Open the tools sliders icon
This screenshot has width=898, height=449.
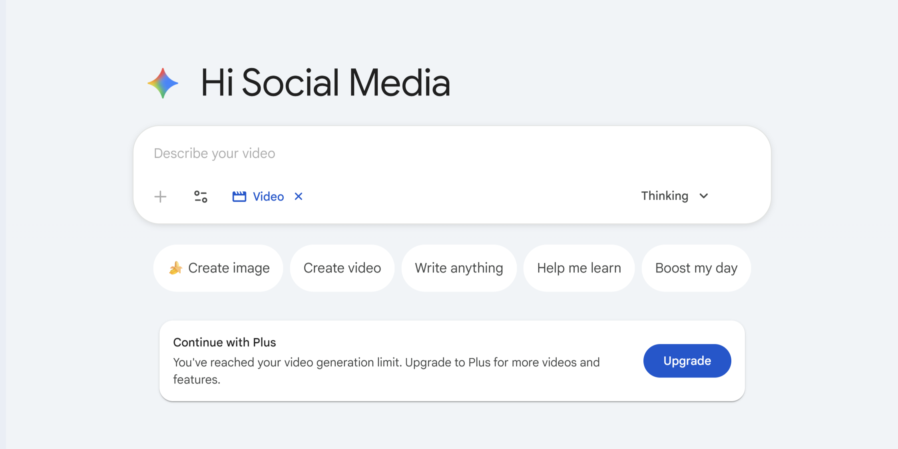click(201, 197)
